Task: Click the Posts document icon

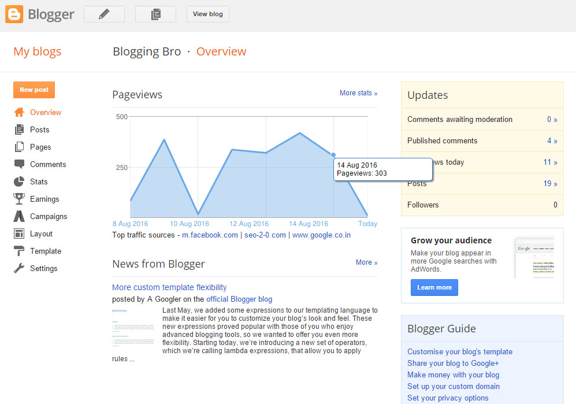Action: point(19,129)
